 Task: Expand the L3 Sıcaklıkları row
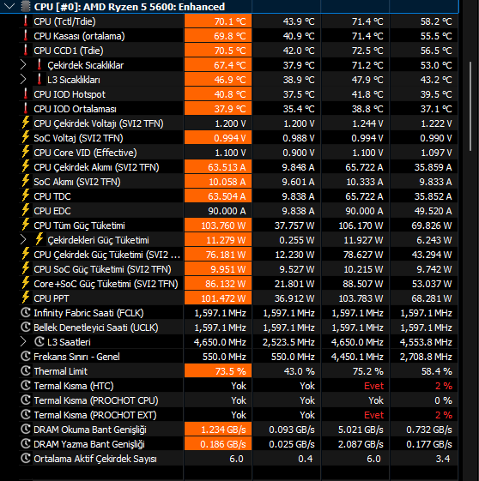click(23, 79)
